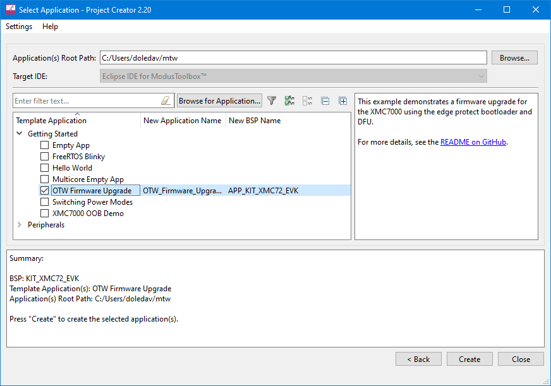Click the filter funnel icon

point(272,100)
